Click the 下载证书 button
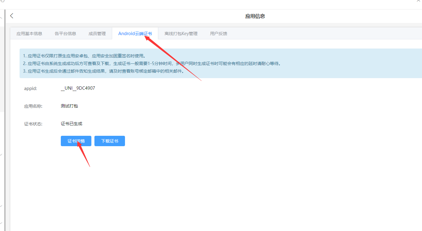 (x=110, y=141)
